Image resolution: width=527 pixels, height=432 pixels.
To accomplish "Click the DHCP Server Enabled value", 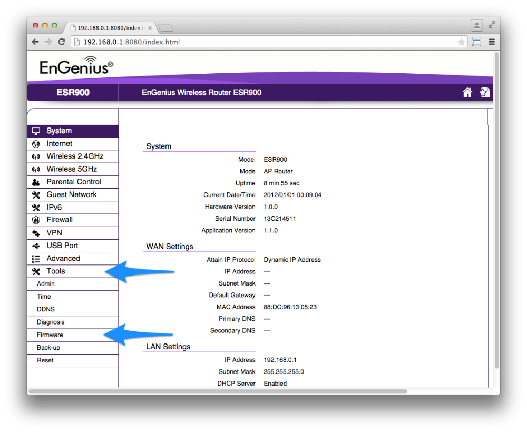I will pyautogui.click(x=275, y=384).
